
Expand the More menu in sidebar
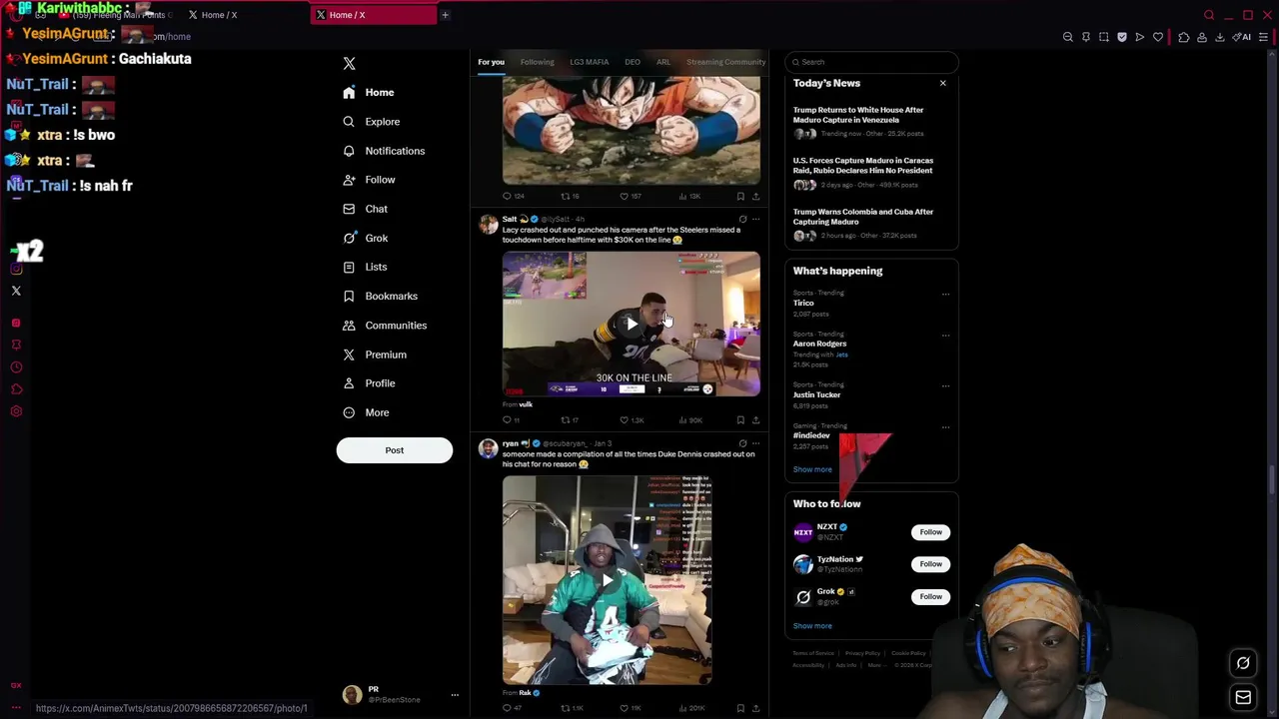click(366, 412)
